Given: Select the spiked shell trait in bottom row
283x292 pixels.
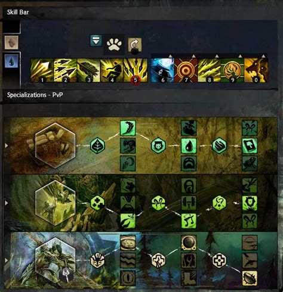Looking at the screenshot, I should 250,278.
